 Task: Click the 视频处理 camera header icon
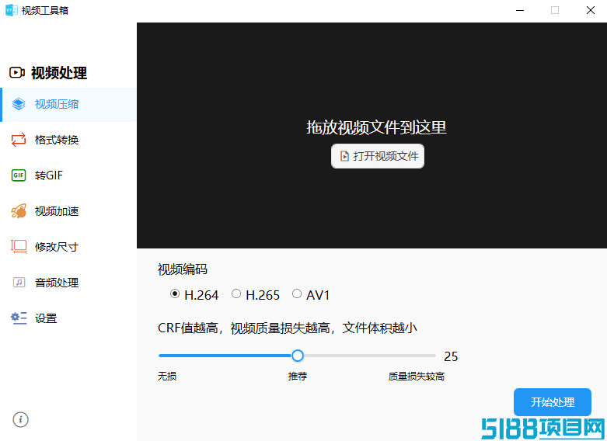point(17,72)
